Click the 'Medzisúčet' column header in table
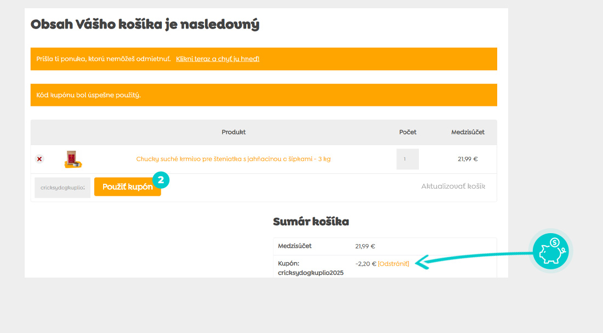Image resolution: width=603 pixels, height=333 pixels. click(468, 132)
